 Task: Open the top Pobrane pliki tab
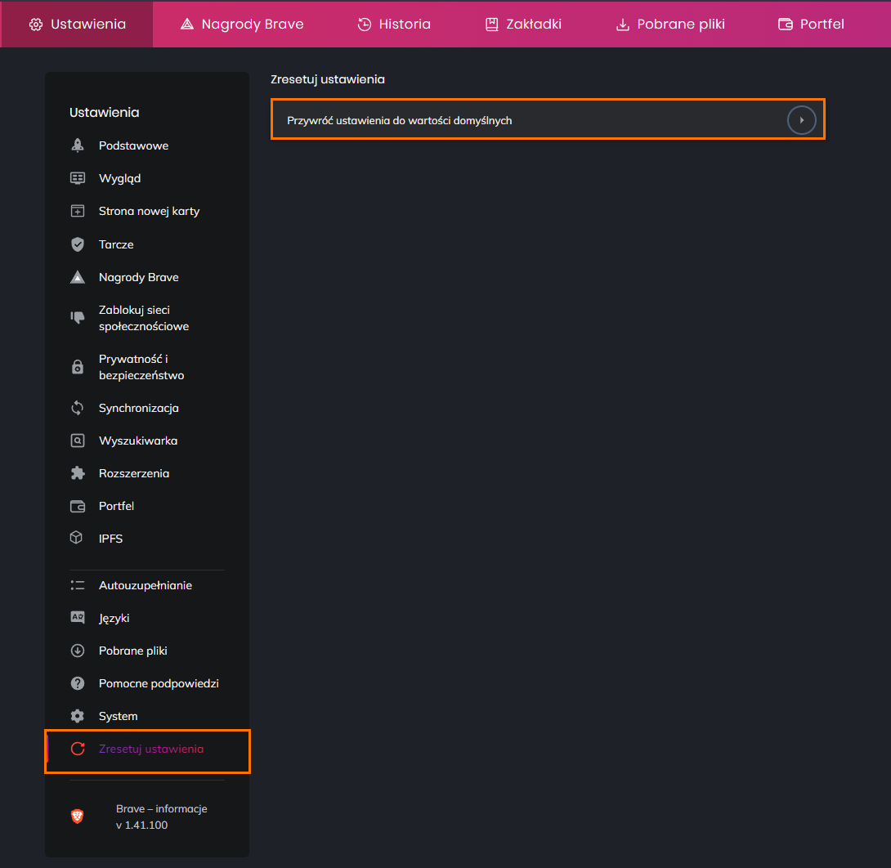tap(670, 24)
